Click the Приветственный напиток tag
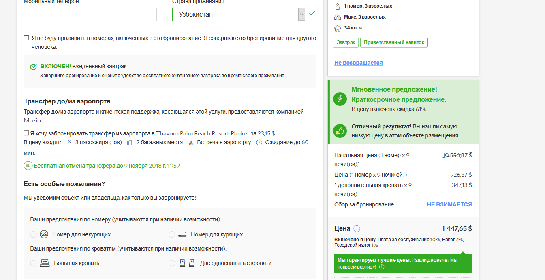 (x=393, y=42)
